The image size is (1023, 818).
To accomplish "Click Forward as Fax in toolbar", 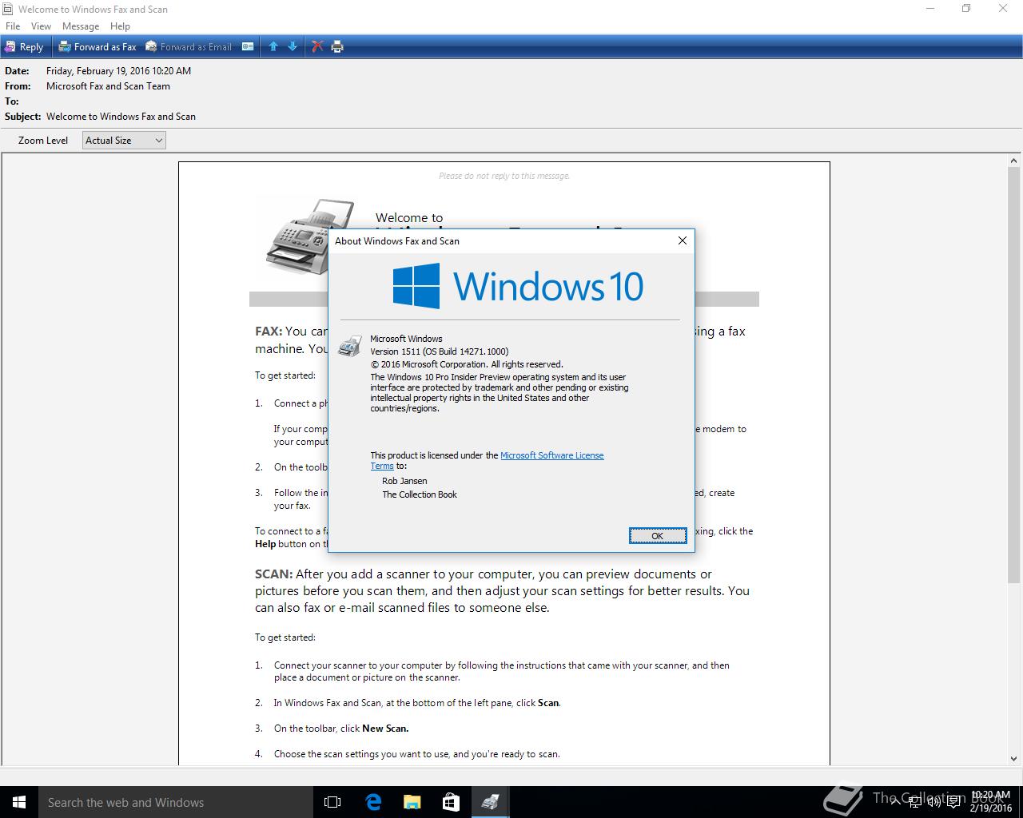I will (x=98, y=46).
